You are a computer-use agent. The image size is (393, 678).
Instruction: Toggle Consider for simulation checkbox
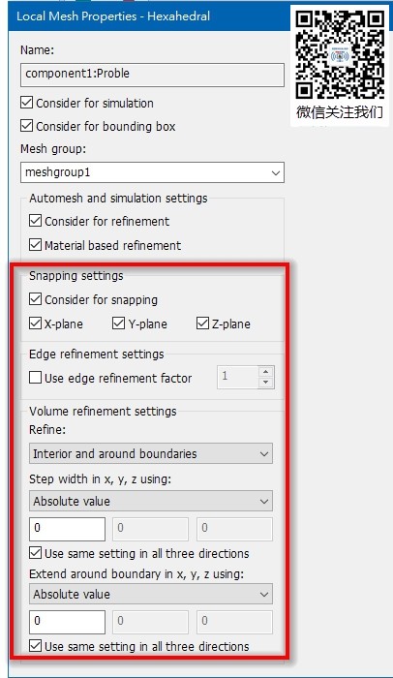[x=27, y=103]
